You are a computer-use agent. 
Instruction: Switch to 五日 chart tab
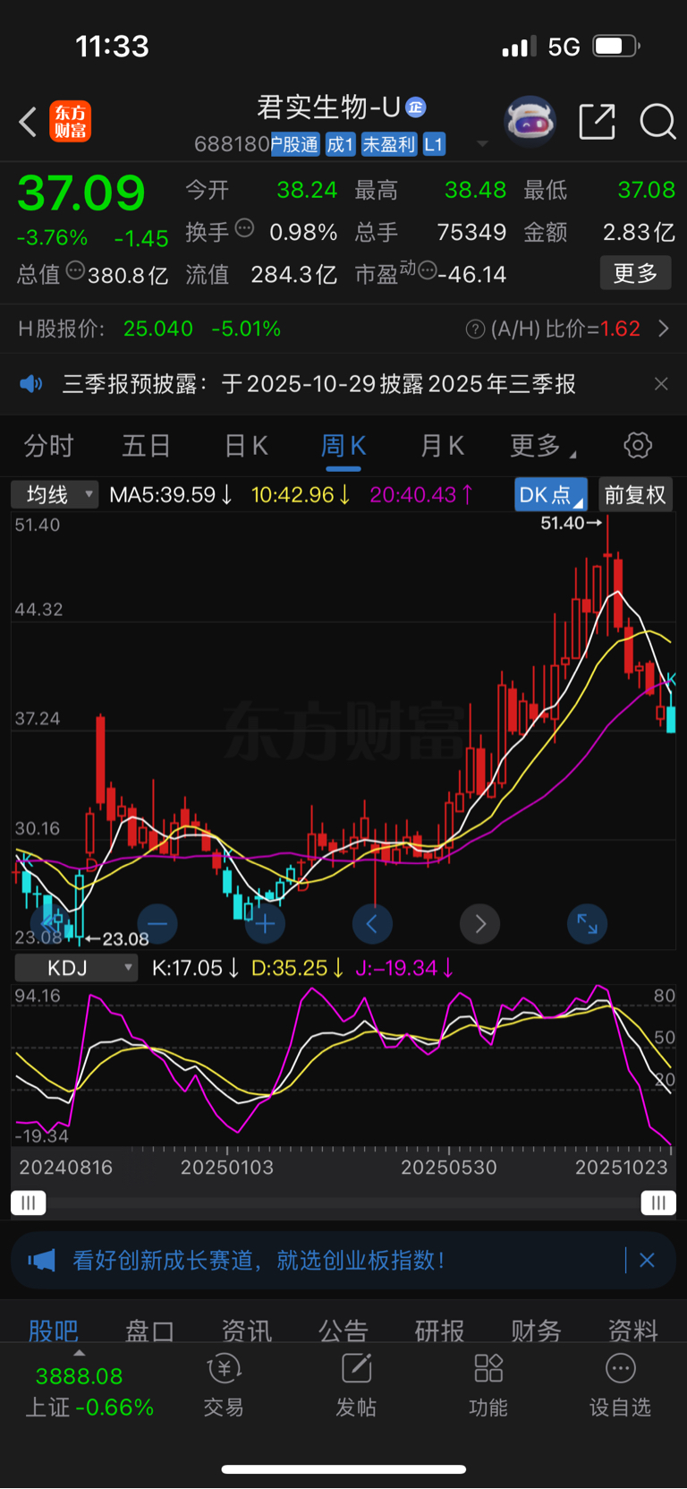[x=146, y=445]
